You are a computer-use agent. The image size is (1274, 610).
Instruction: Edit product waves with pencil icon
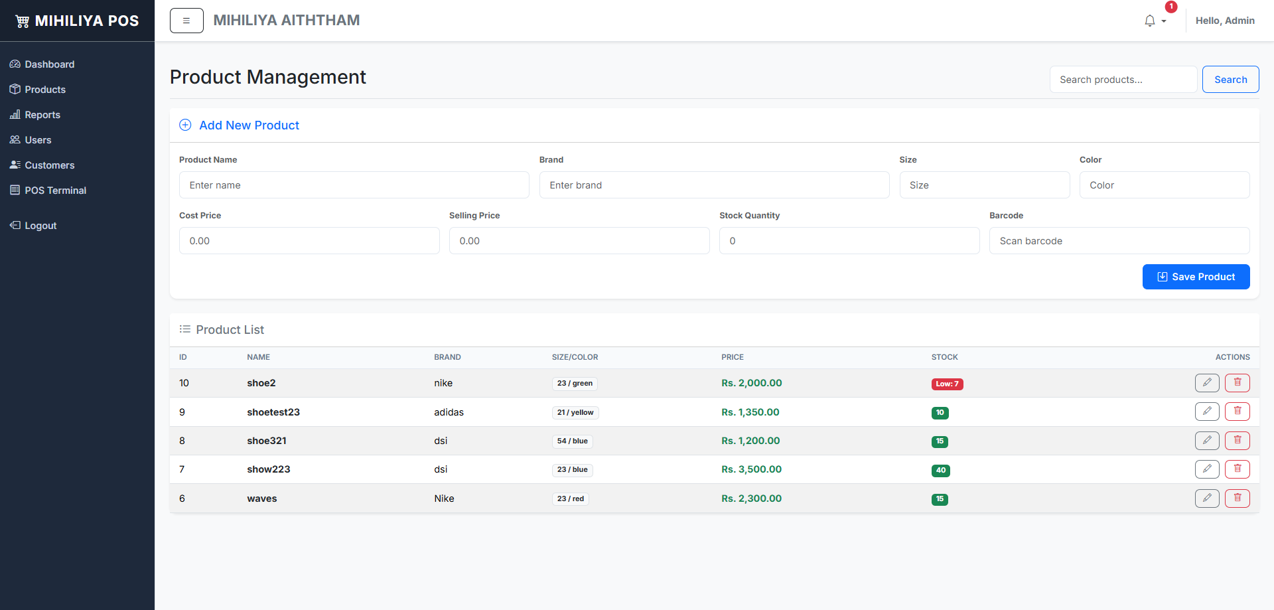1207,498
